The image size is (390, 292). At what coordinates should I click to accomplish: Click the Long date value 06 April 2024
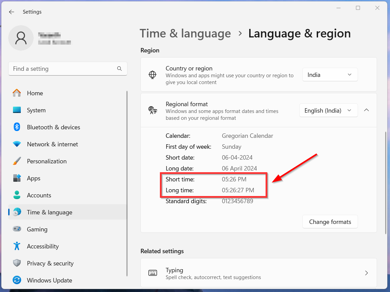click(239, 168)
